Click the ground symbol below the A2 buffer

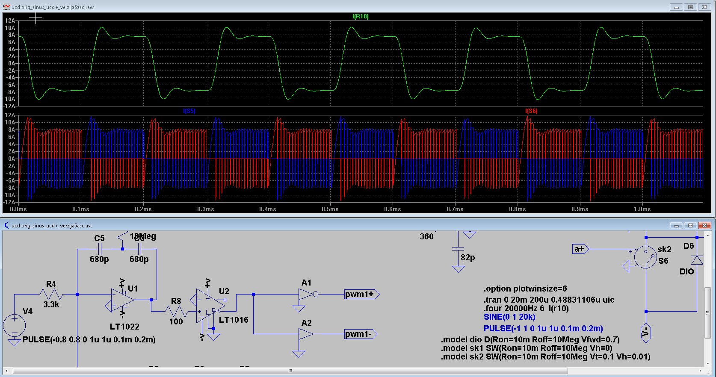299,354
